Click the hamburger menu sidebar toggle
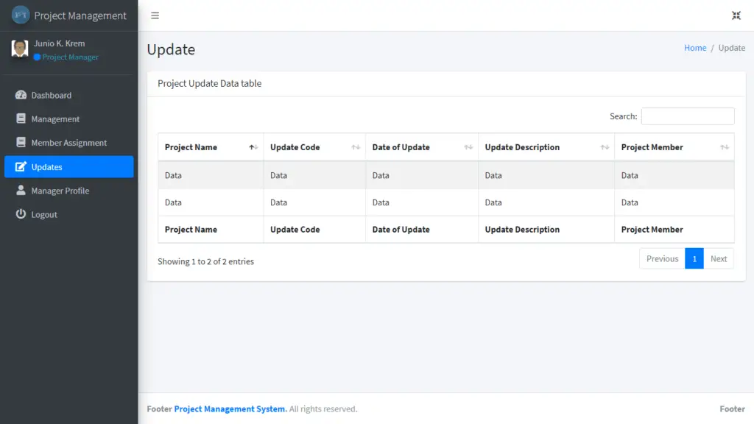Viewport: 754px width, 424px height. point(155,15)
